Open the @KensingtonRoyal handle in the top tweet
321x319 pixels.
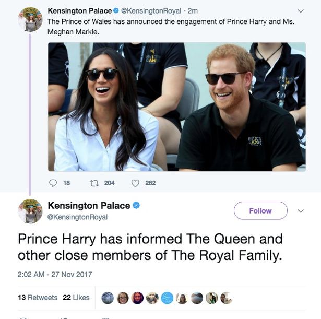[x=151, y=11]
